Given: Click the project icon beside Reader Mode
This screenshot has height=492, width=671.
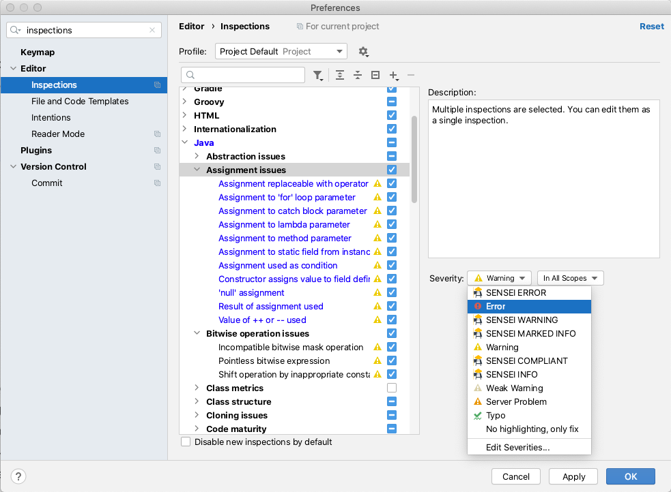Looking at the screenshot, I should tap(158, 134).
